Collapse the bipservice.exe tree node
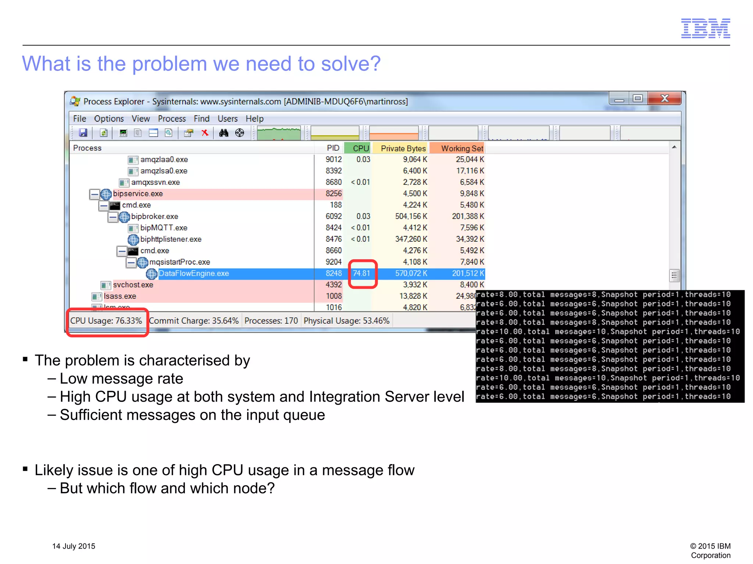753x564 pixels. pos(94,194)
